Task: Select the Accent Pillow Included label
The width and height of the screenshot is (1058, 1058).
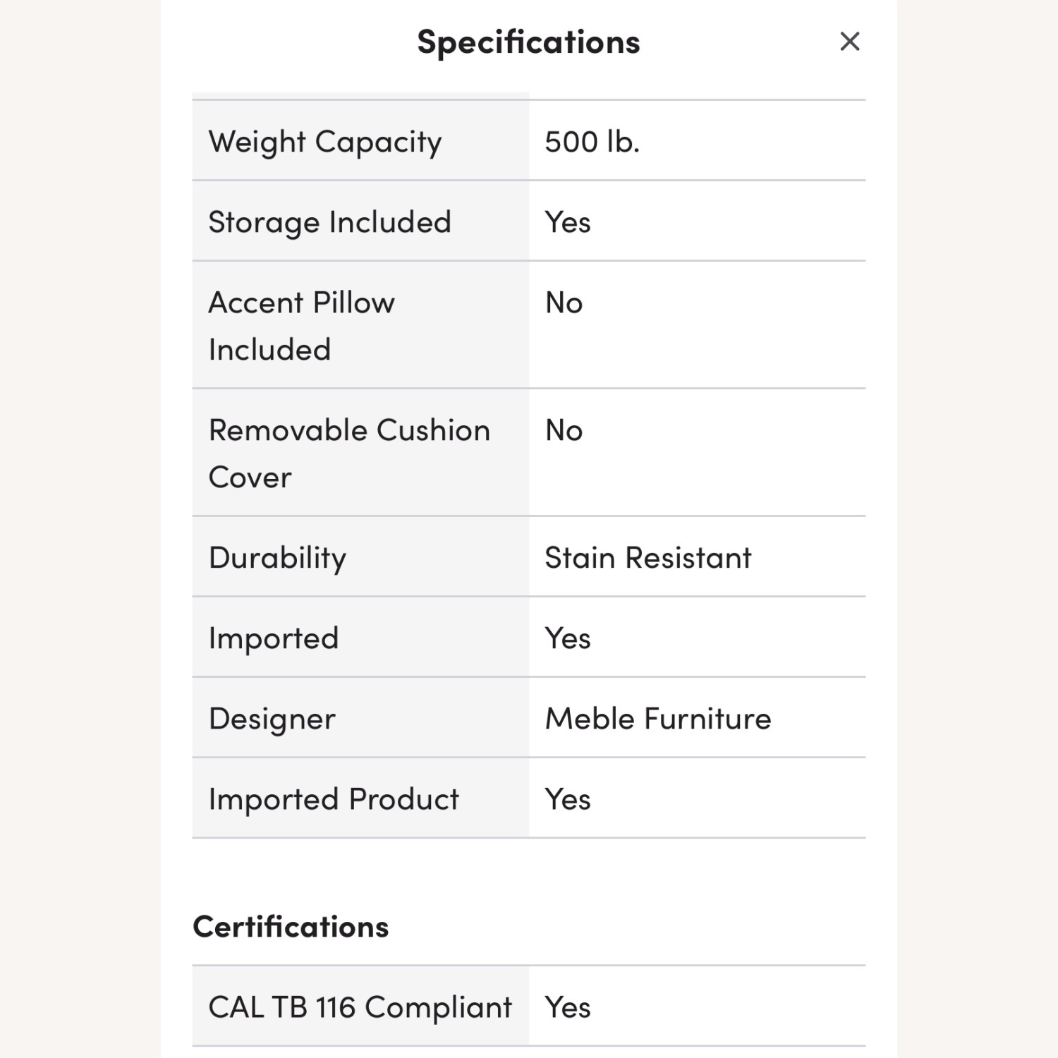Action: 301,325
